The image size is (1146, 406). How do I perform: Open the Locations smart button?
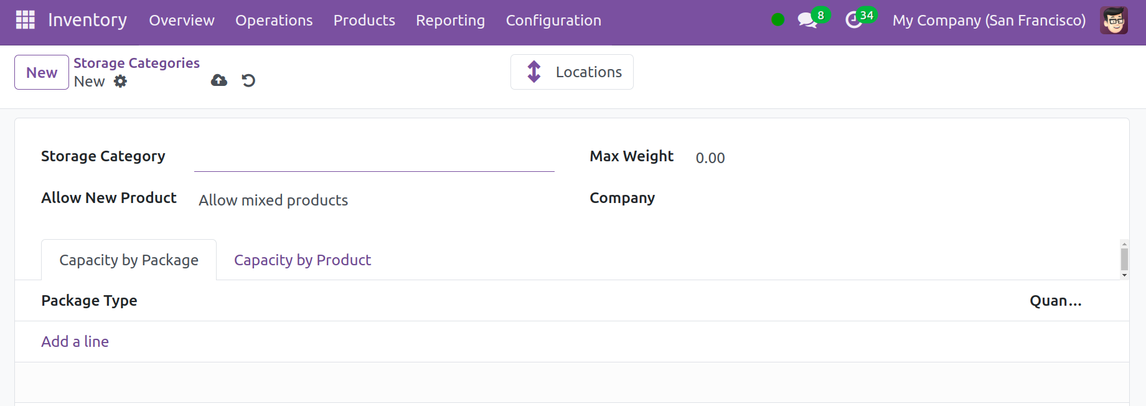[x=571, y=72]
